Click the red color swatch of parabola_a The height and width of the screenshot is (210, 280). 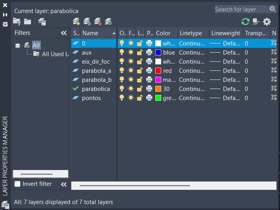pos(158,70)
